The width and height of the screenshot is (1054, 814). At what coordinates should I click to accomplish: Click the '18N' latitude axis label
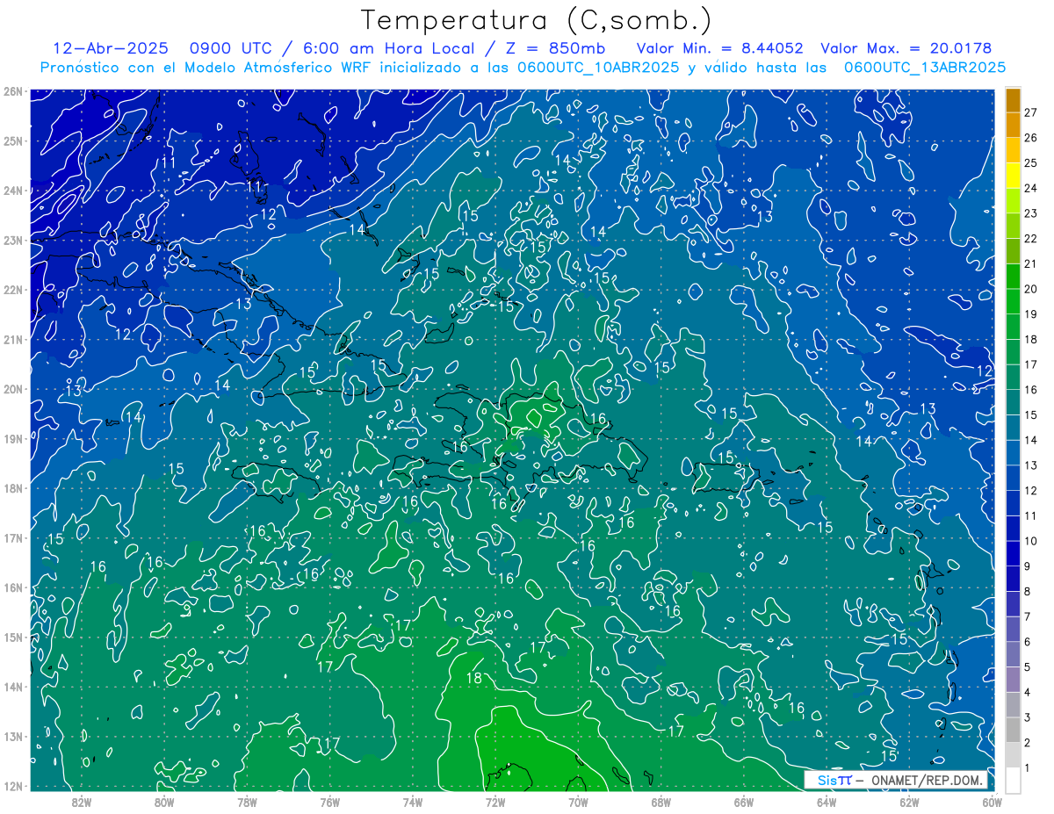(x=12, y=488)
